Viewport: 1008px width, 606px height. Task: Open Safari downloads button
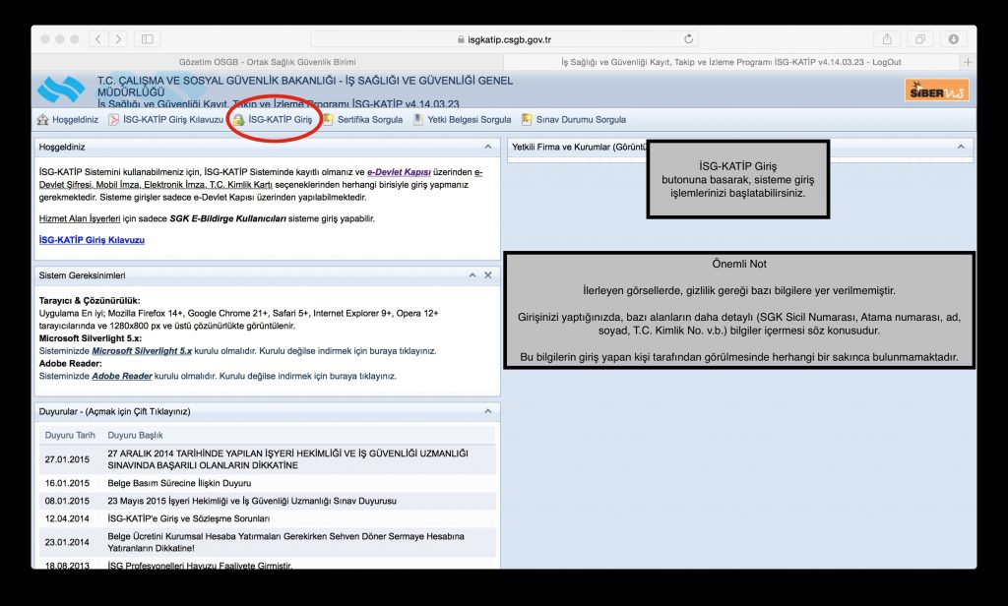point(953,39)
